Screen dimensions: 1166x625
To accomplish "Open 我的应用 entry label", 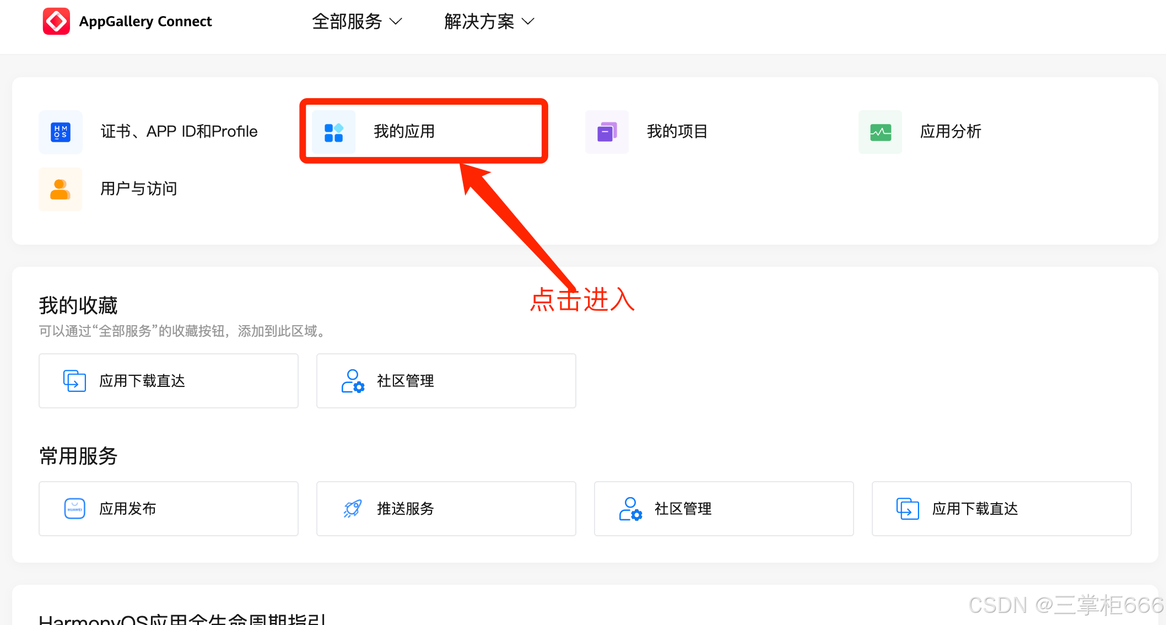I will [404, 131].
